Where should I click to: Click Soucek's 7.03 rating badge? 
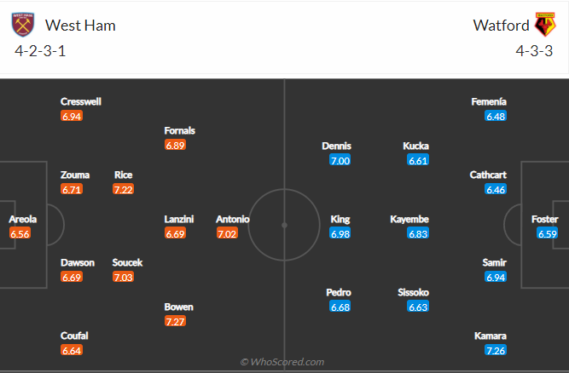pyautogui.click(x=124, y=277)
